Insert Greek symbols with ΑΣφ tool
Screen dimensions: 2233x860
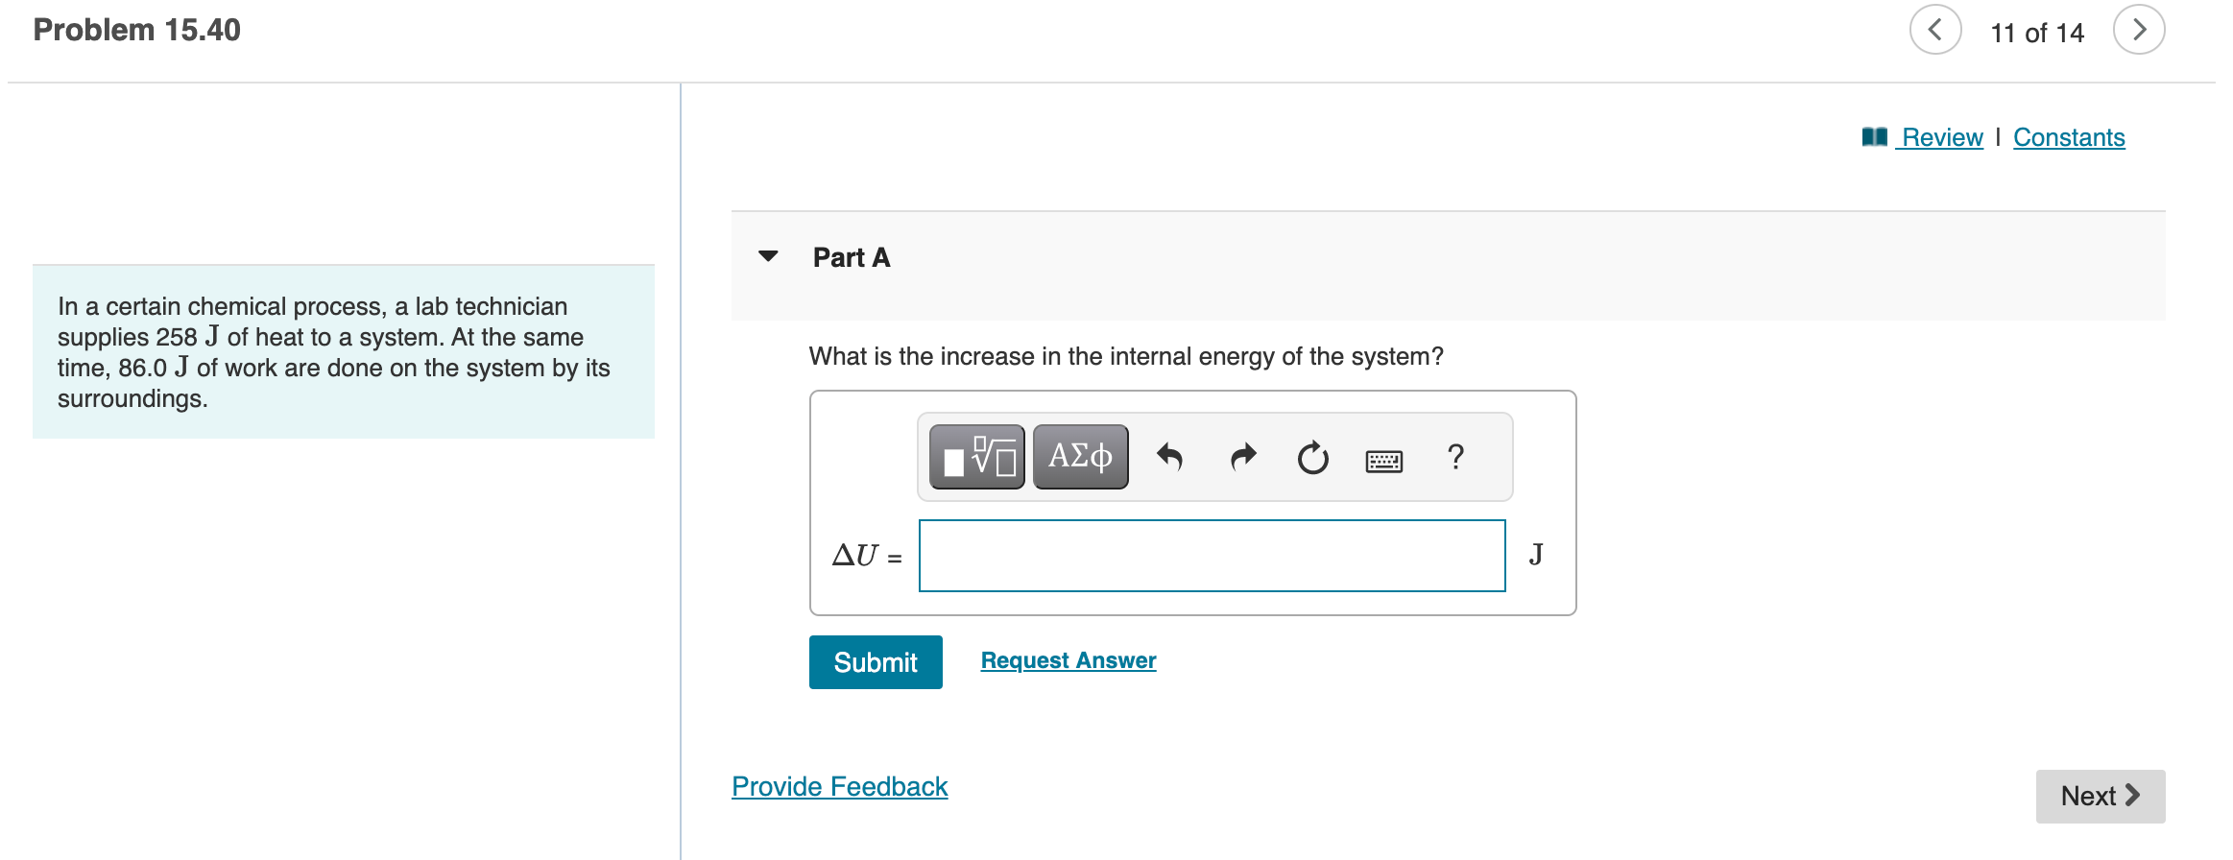click(1079, 457)
